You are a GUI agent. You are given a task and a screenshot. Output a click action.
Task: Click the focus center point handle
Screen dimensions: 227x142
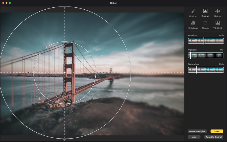click(65, 73)
